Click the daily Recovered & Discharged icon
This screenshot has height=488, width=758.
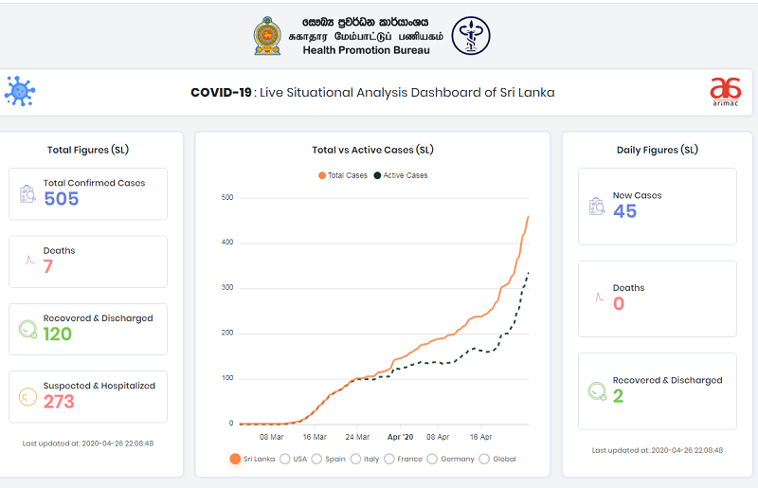pyautogui.click(x=597, y=390)
